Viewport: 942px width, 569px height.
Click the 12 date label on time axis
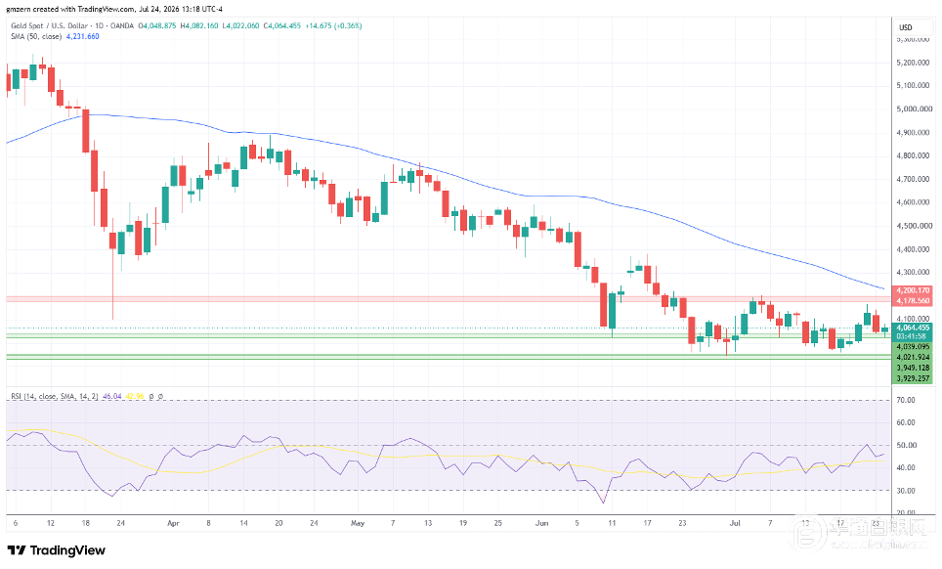(x=51, y=523)
